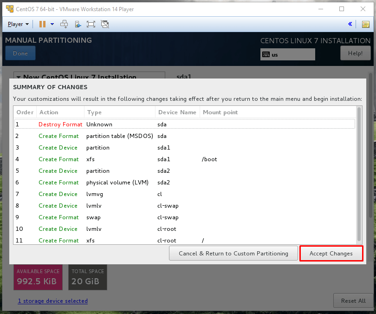Collapse the New CentOS Linux 7 Installation expander
376x314 pixels.
coord(19,77)
